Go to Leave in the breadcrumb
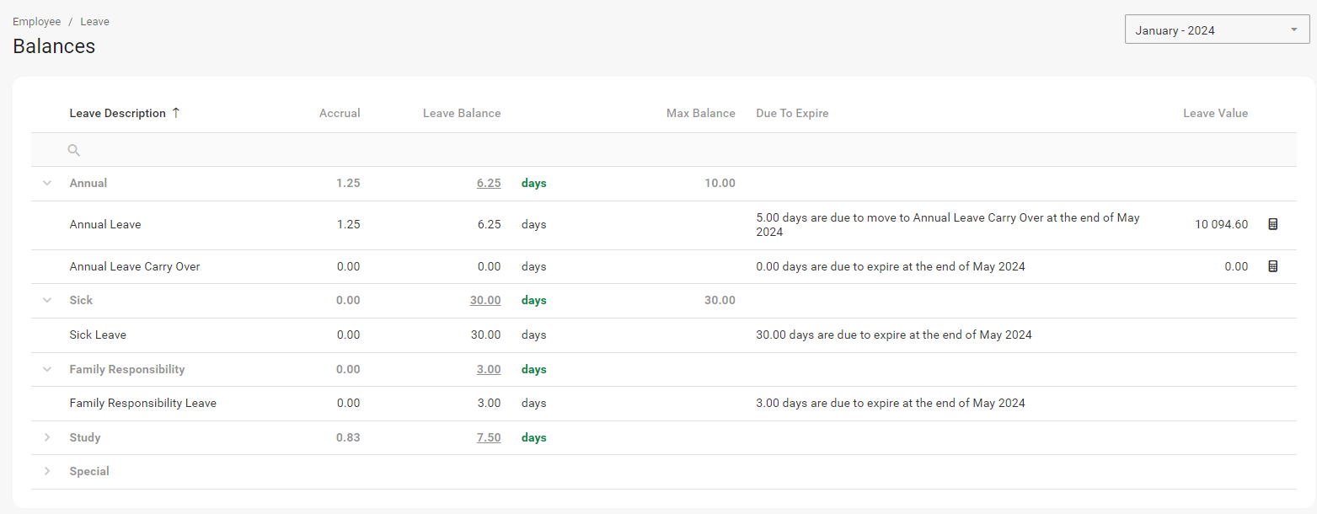Viewport: 1317px width, 514px height. [x=95, y=22]
